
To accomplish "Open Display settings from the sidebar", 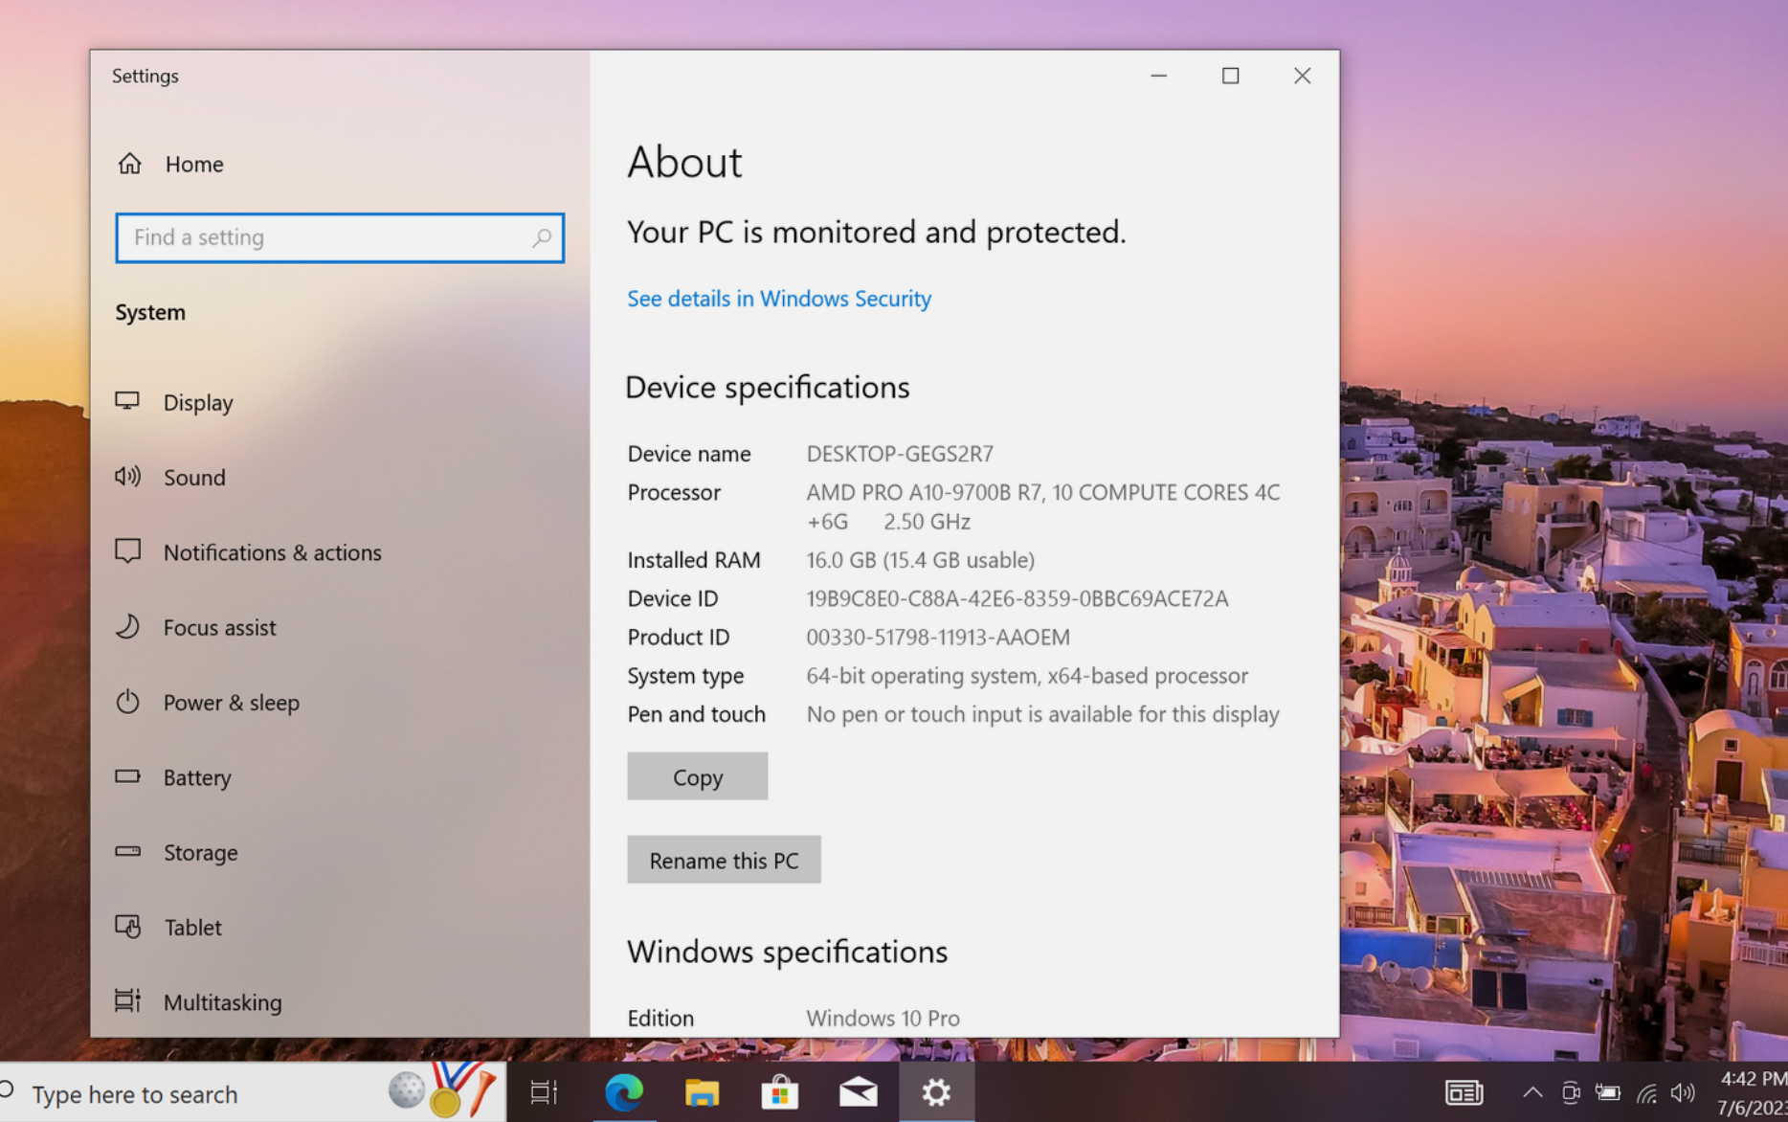I will click(x=197, y=402).
